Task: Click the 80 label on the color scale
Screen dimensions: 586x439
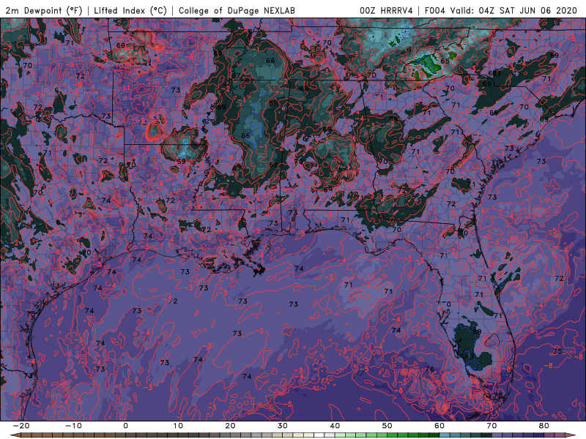Action: (x=544, y=426)
